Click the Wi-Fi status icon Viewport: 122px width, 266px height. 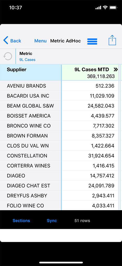tap(105, 8)
